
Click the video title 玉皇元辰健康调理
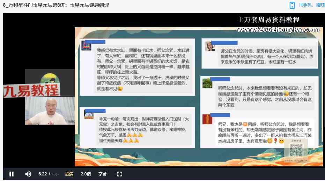(x=56, y=5)
